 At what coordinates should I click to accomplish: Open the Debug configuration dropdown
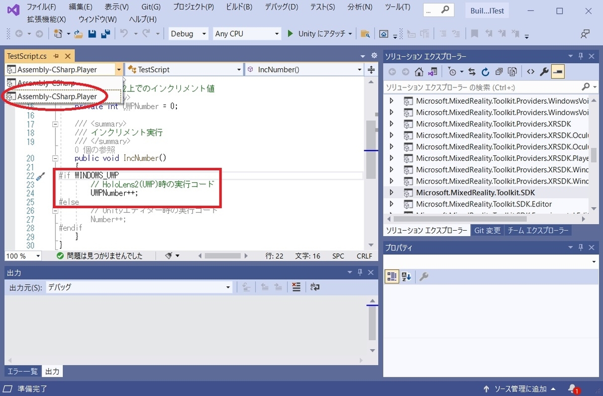coord(188,34)
